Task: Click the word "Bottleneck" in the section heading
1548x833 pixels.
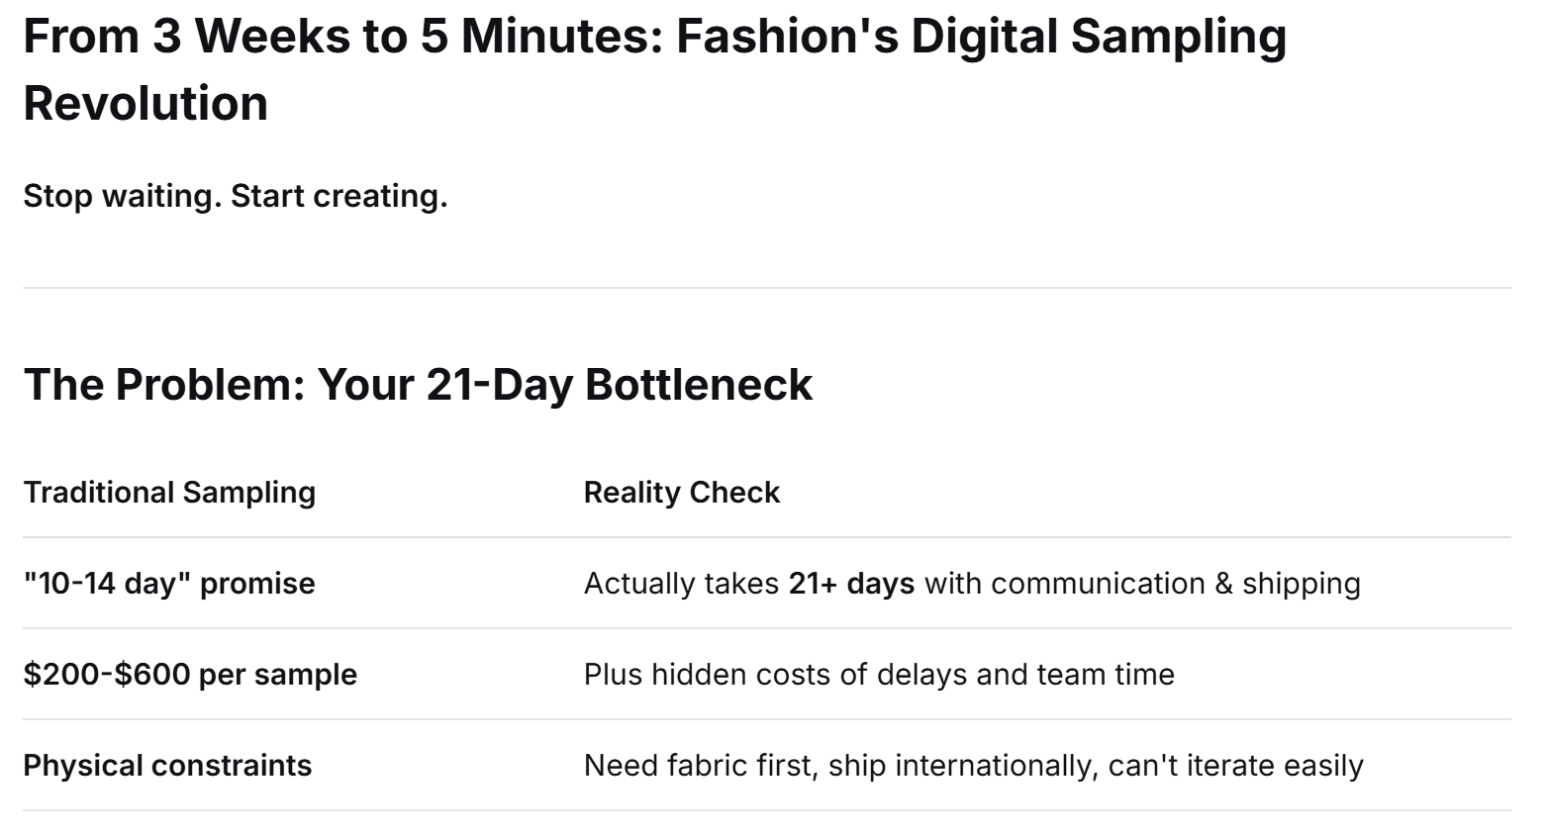Action: (x=698, y=384)
